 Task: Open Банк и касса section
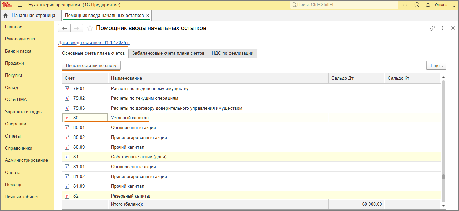18,51
